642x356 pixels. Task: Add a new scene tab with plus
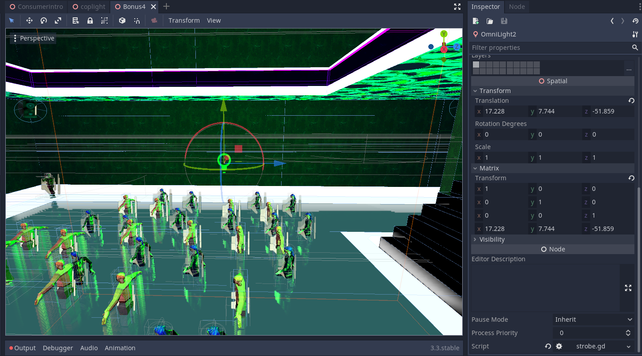click(166, 6)
